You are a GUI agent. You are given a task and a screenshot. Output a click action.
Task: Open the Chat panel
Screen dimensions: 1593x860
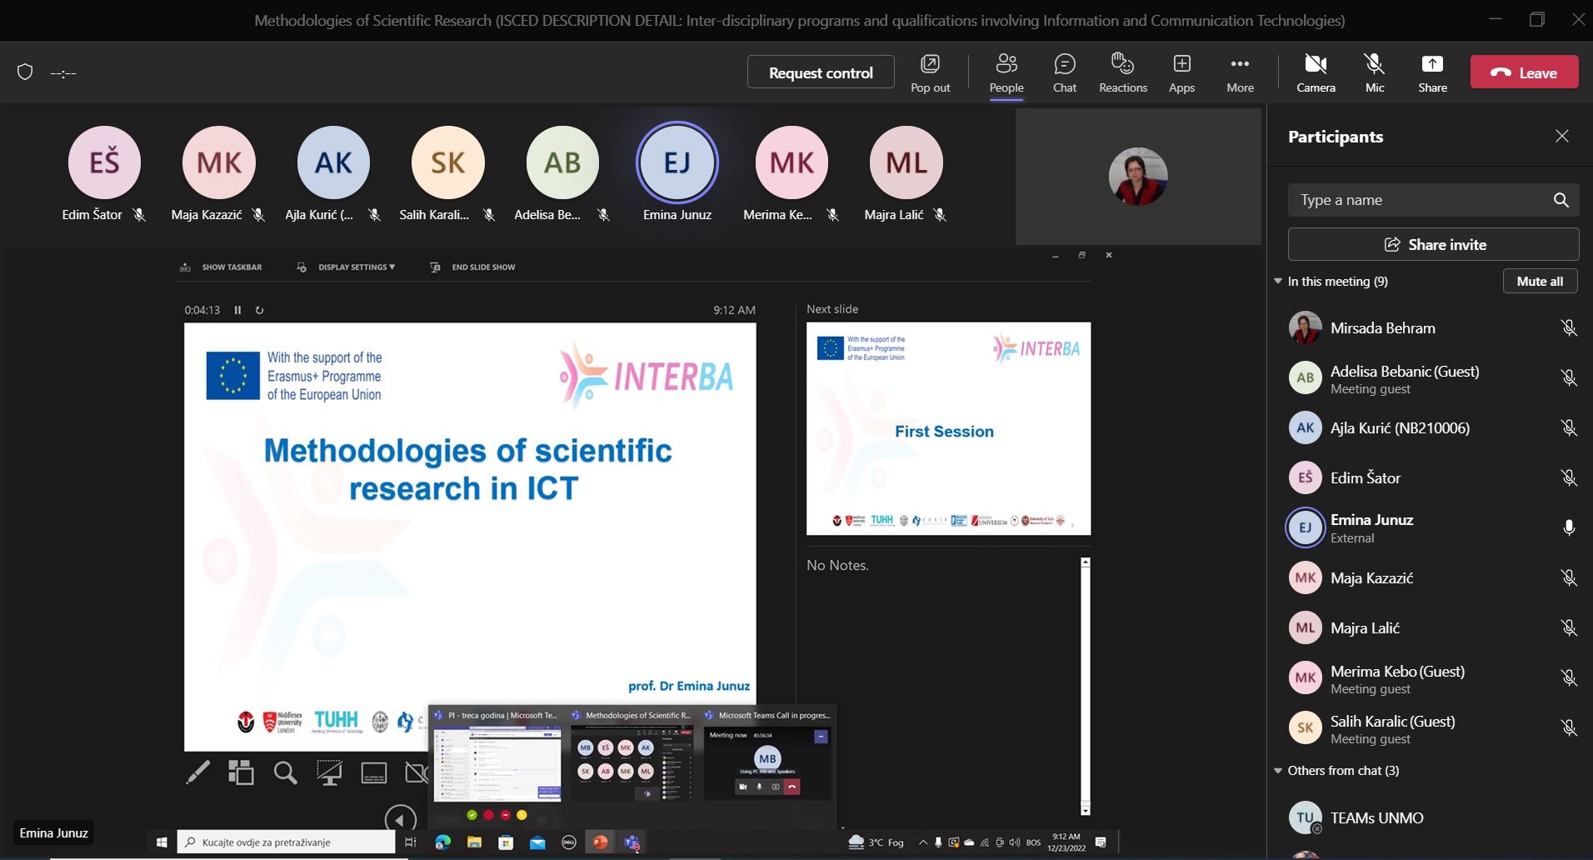[1064, 73]
